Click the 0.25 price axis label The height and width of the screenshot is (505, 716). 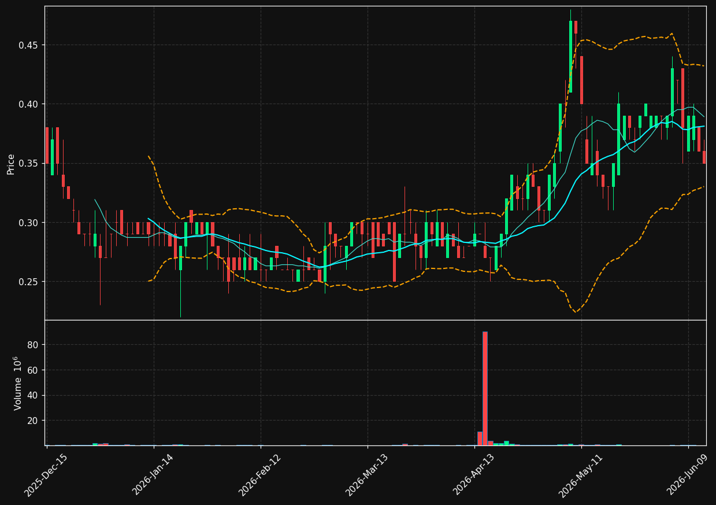(x=29, y=282)
